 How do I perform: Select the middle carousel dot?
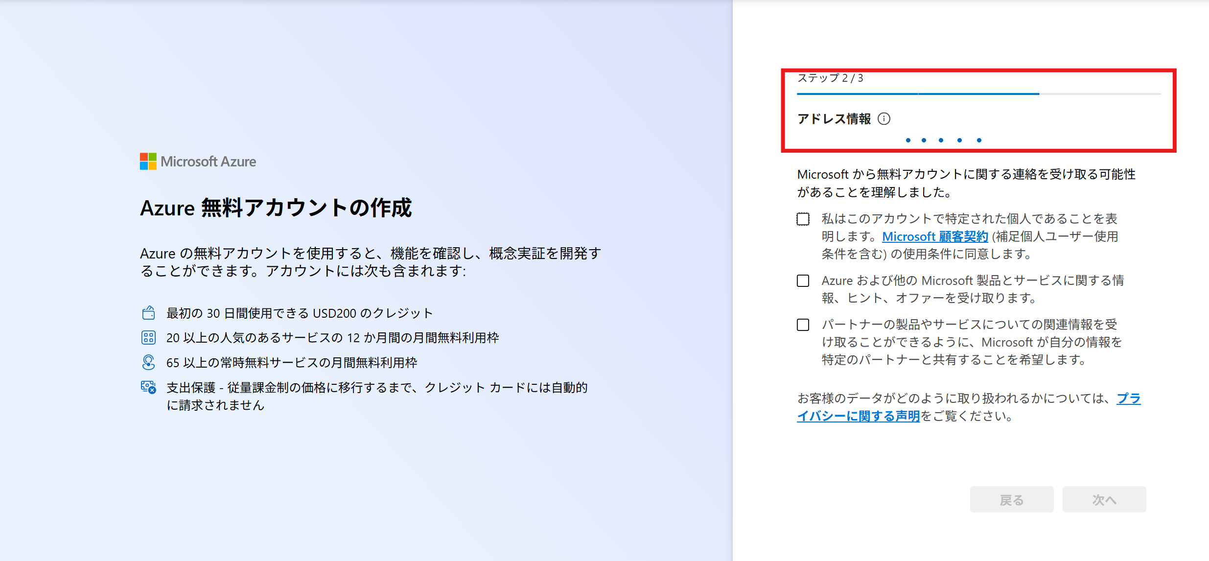coord(941,140)
